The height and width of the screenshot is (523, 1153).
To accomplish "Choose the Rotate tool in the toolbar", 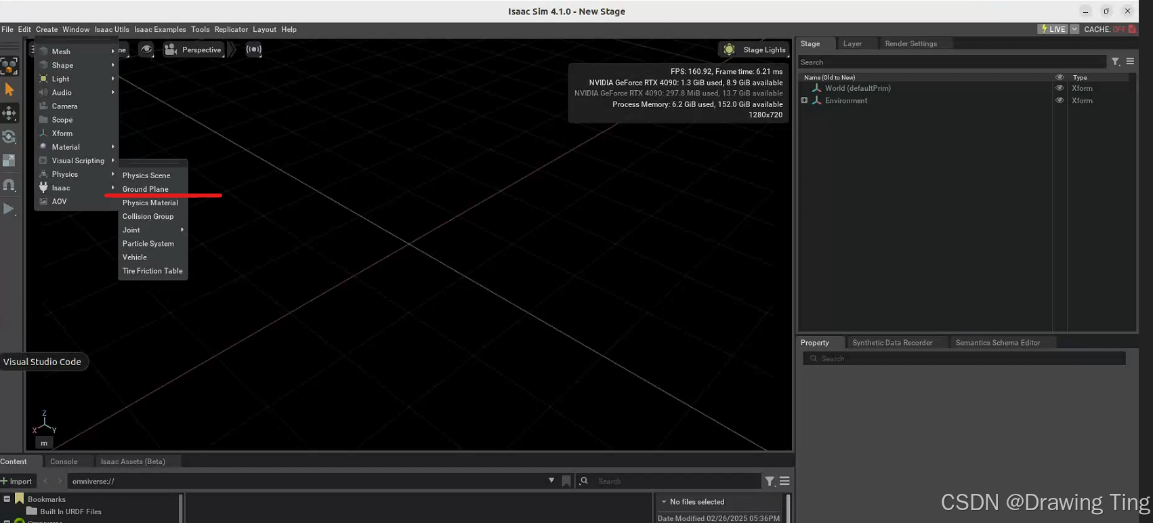I will (9, 137).
